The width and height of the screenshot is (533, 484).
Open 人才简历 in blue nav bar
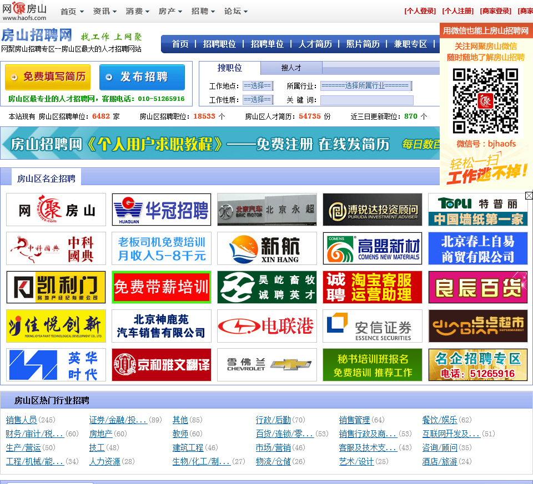pos(315,44)
